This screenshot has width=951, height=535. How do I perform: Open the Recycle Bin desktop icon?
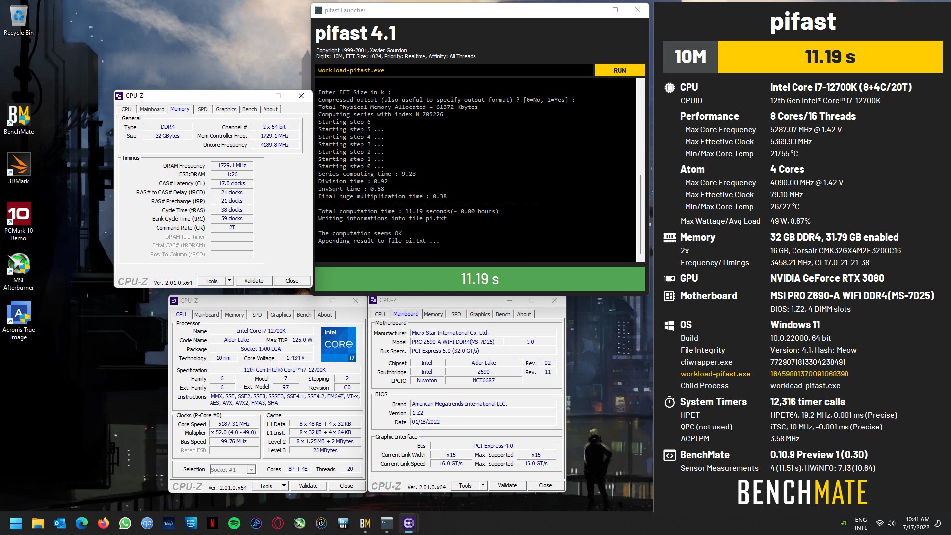[19, 21]
